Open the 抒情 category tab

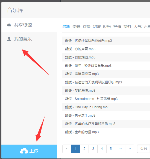pyautogui.click(x=117, y=27)
